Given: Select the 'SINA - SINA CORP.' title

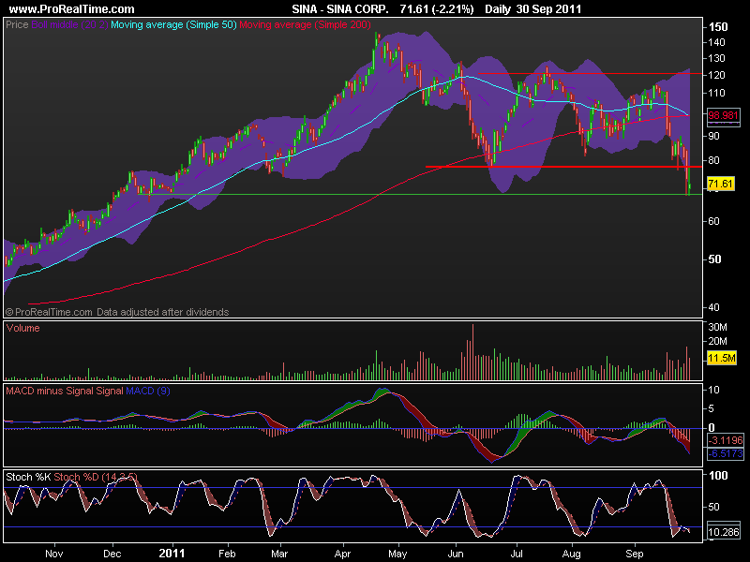Looking at the screenshot, I should (340, 8).
